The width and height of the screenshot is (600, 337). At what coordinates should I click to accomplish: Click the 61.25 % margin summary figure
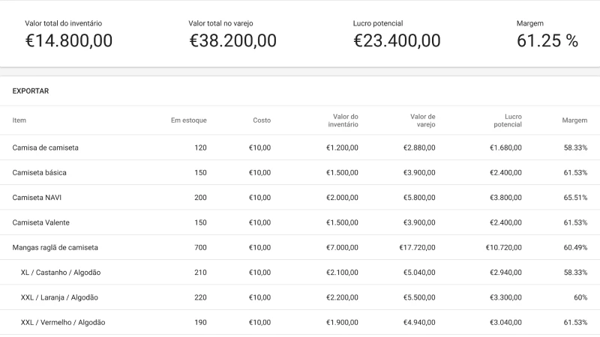pos(547,41)
